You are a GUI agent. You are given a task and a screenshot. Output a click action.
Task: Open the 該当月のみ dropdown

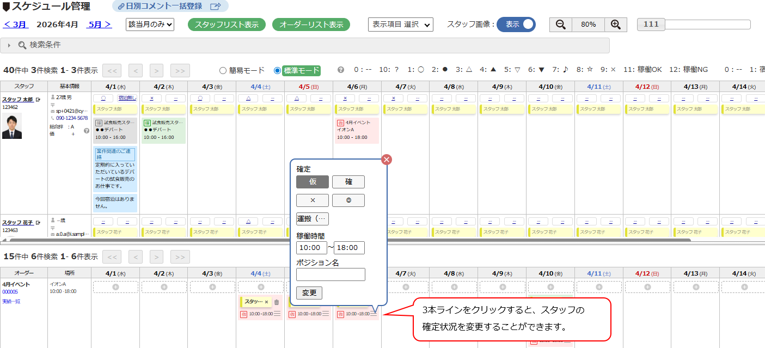point(150,25)
